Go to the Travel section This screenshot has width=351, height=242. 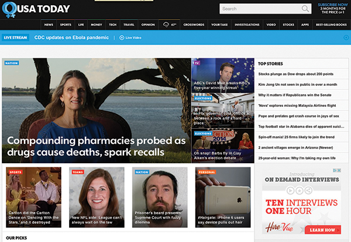click(129, 25)
